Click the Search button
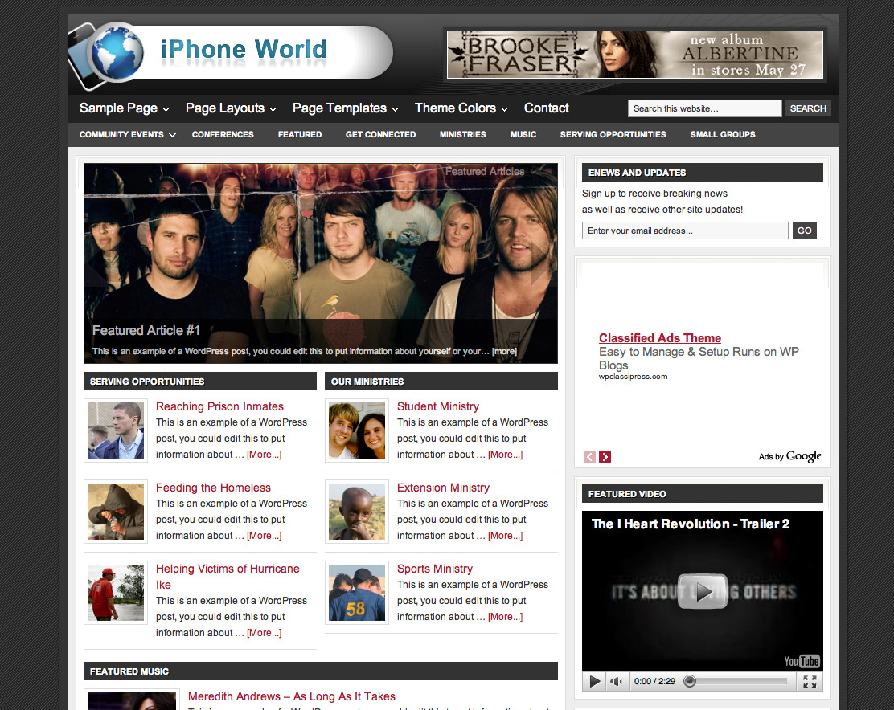 point(808,108)
